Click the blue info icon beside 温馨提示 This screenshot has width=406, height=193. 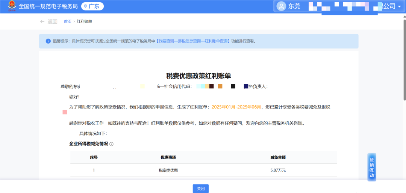48,41
